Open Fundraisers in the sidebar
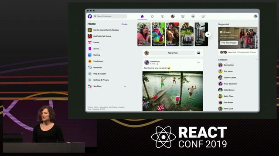The height and width of the screenshot is (156, 279). click(x=98, y=61)
